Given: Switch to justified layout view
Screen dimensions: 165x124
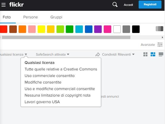Looking at the screenshot, I should point(153,54).
